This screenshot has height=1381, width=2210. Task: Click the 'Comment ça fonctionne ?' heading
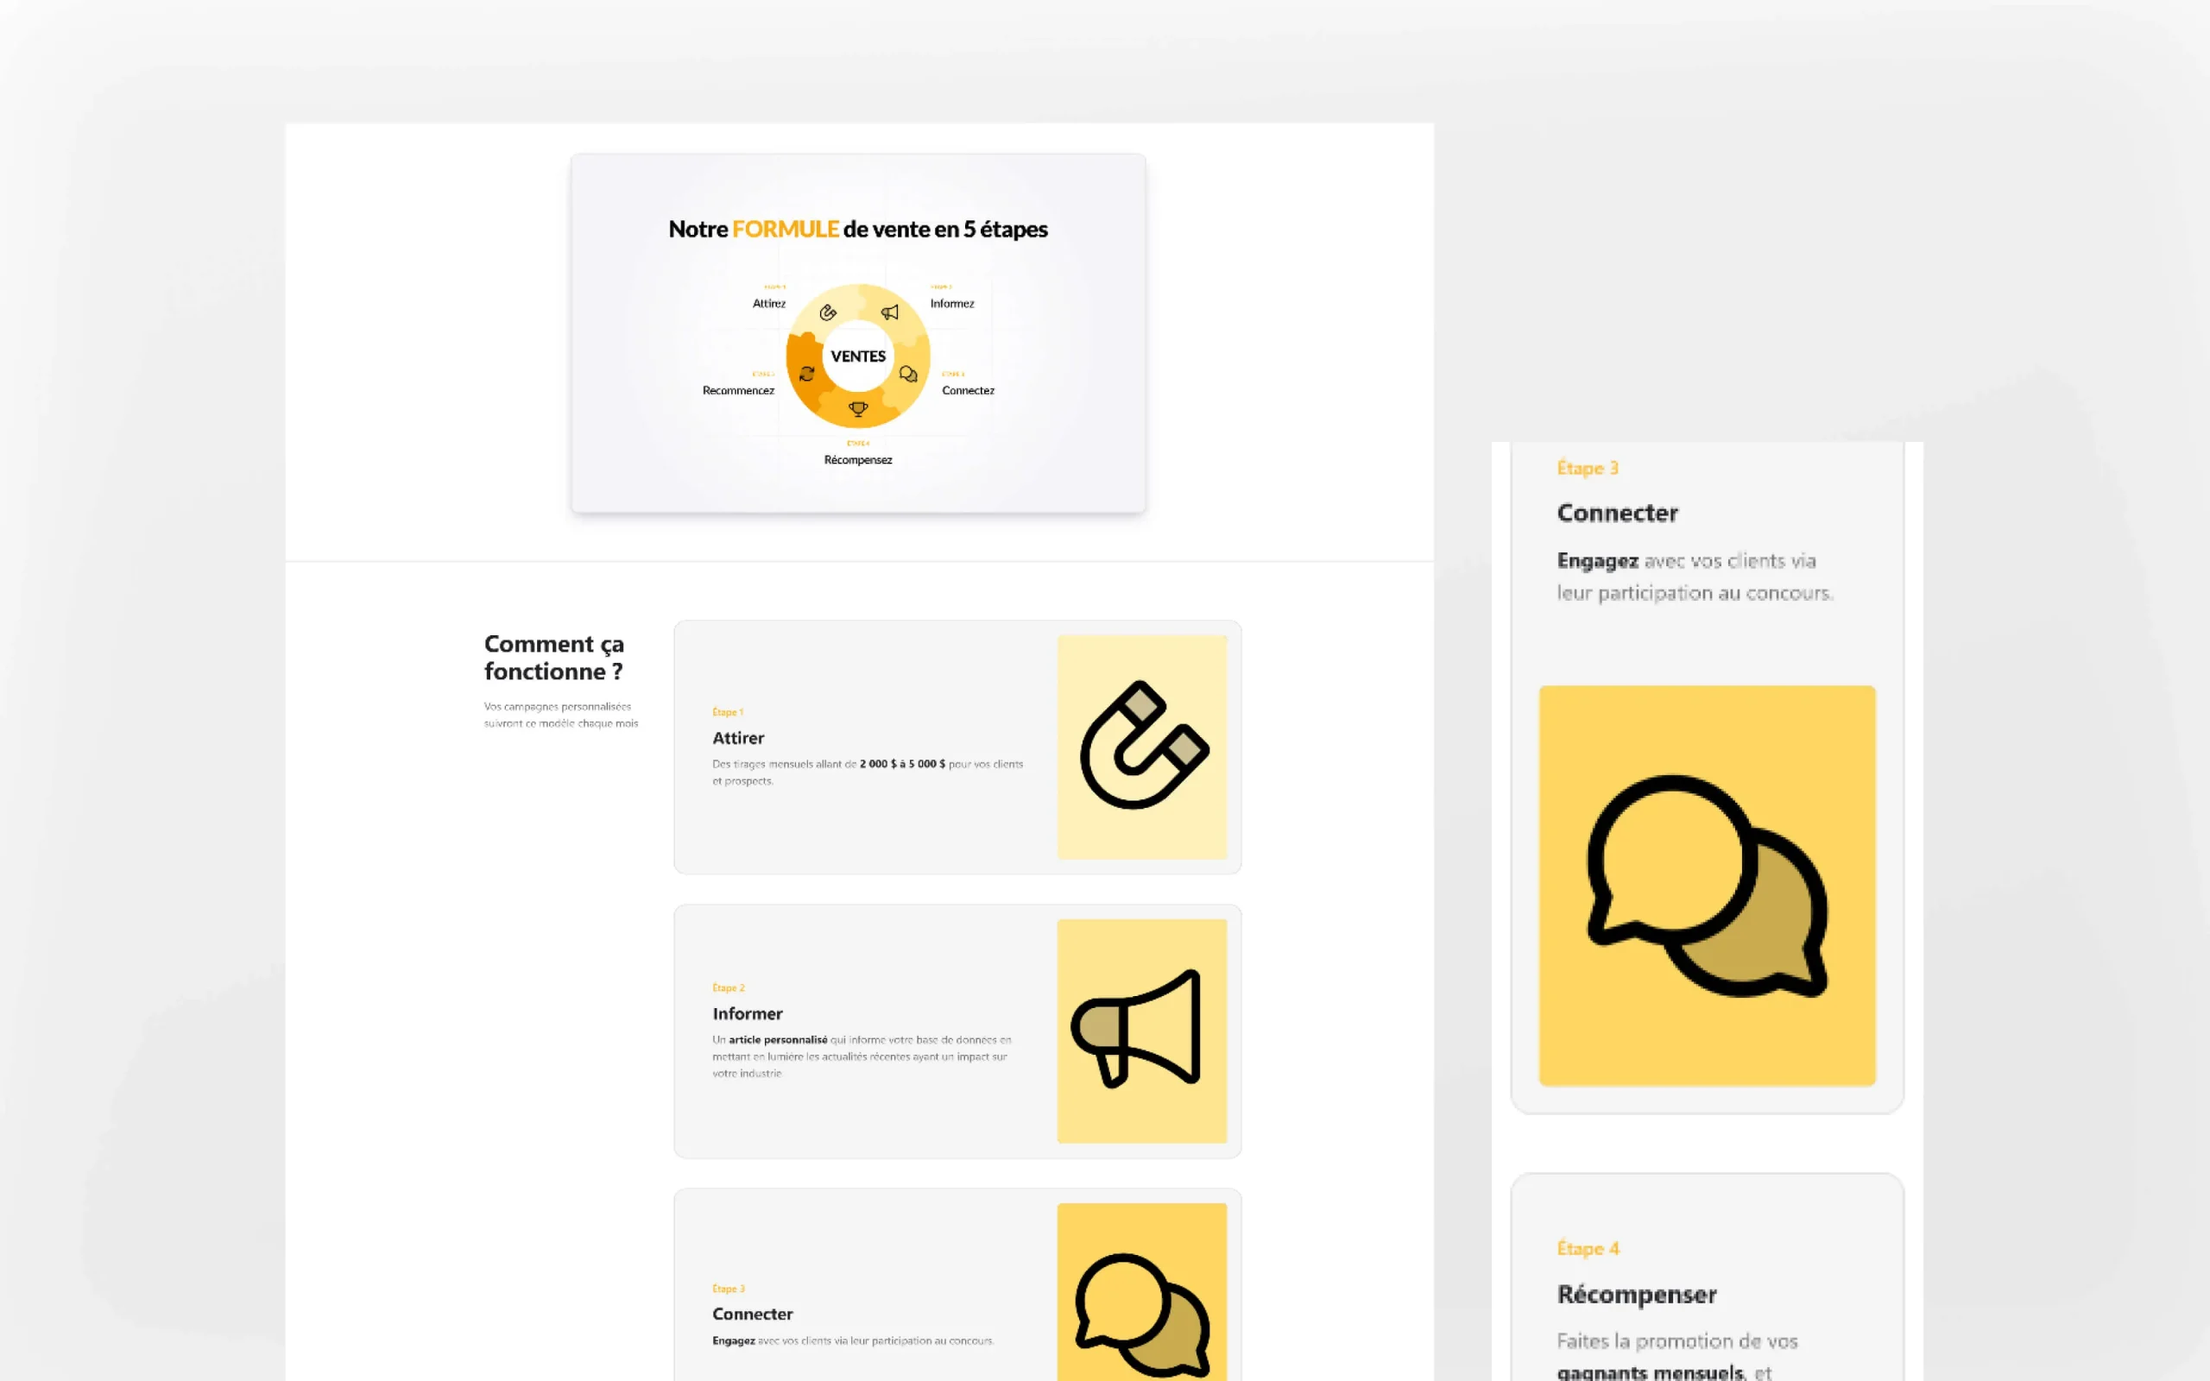[553, 657]
